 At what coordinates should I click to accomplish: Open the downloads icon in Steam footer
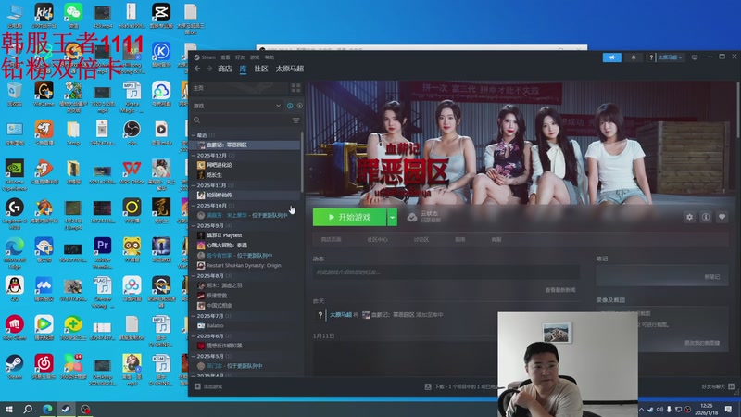428,386
